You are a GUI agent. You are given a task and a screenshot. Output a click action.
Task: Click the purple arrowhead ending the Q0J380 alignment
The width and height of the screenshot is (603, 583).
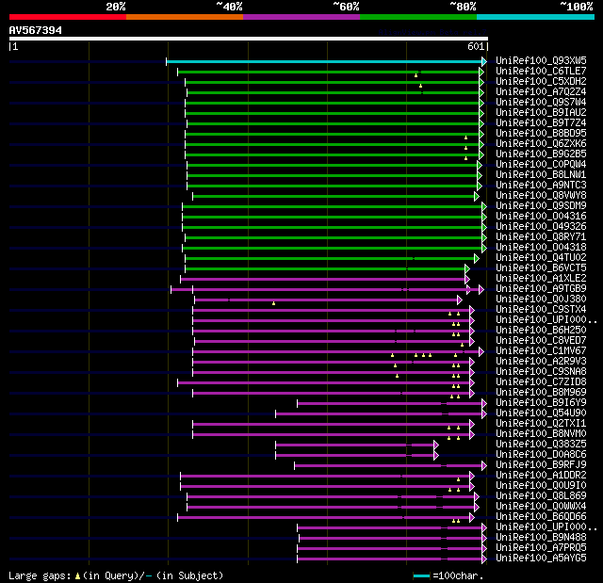point(459,300)
